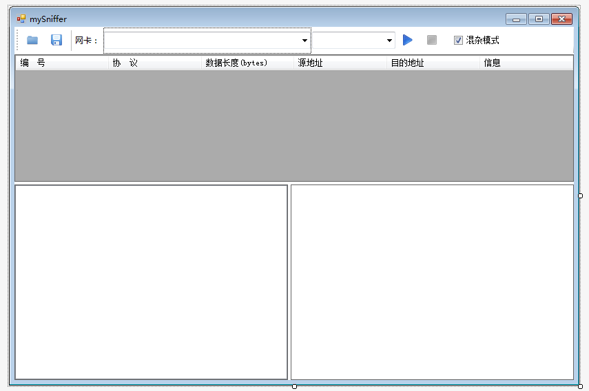Click the toolbar drag grip handle
Screen dimensions: 589x391
tap(17, 40)
